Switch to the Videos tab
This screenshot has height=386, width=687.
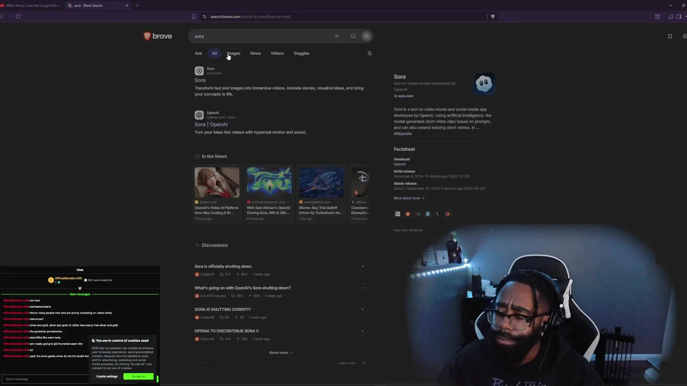tap(277, 53)
